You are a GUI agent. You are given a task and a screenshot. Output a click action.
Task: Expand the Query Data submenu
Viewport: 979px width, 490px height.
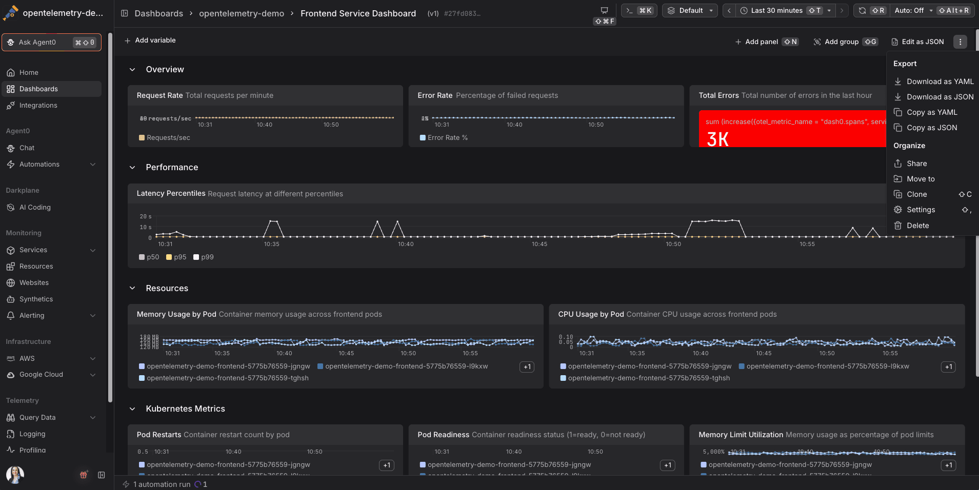(93, 417)
